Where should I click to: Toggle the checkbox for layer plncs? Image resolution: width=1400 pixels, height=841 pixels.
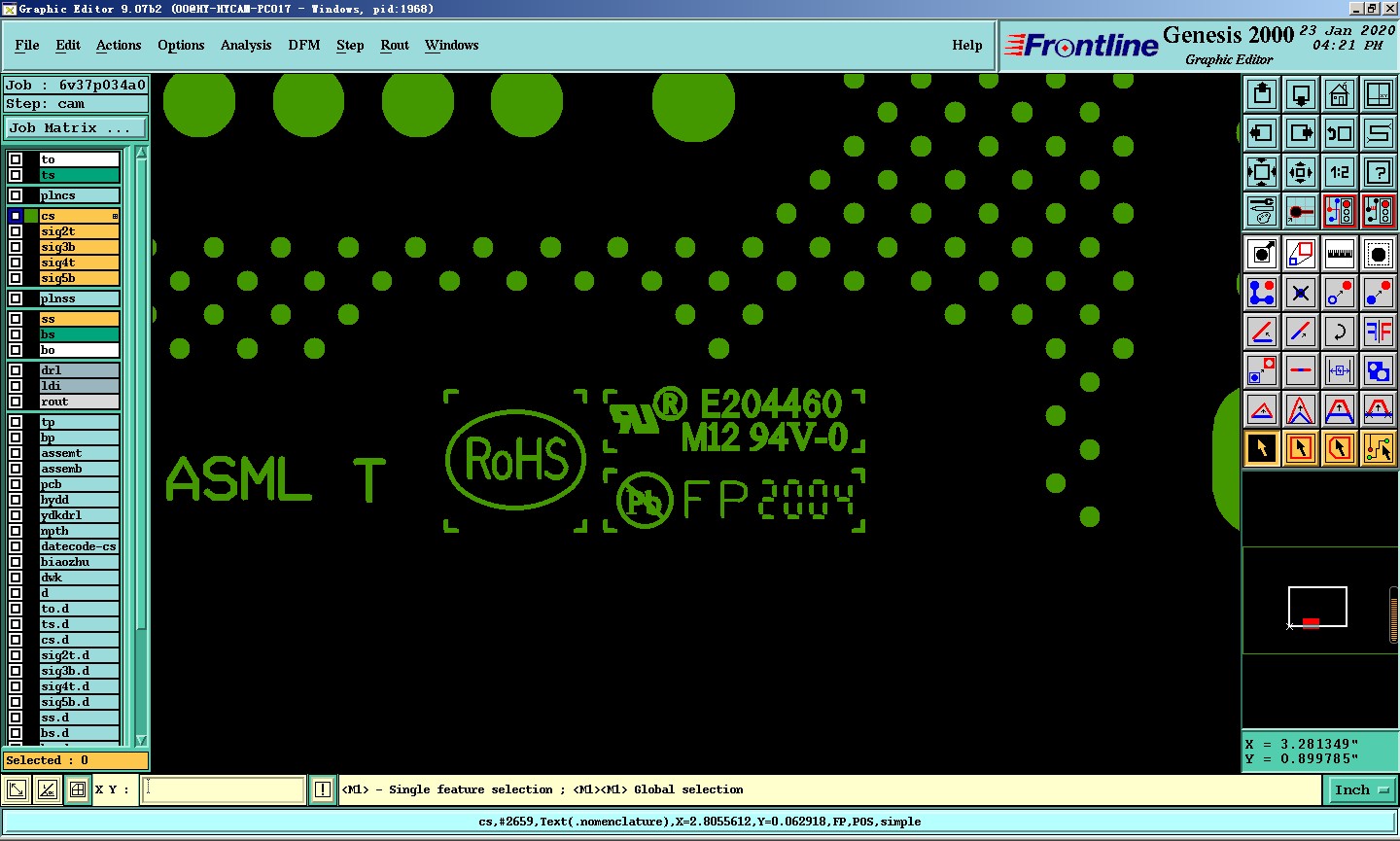pyautogui.click(x=16, y=195)
